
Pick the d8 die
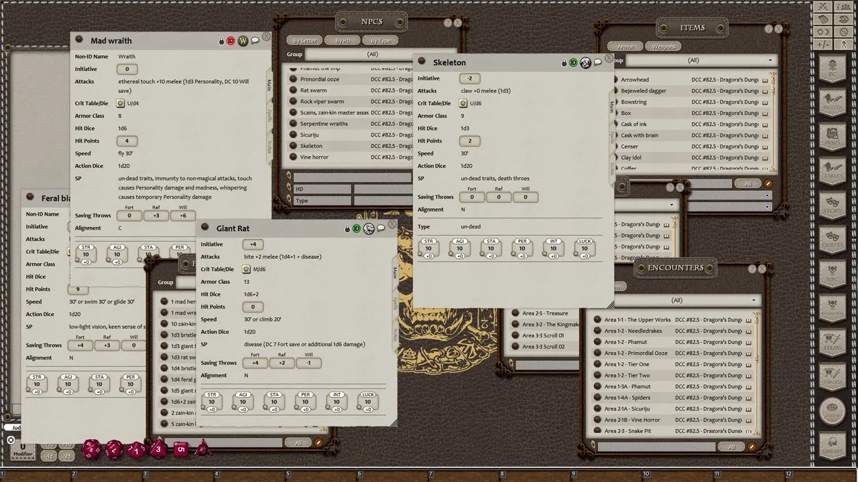click(x=158, y=449)
